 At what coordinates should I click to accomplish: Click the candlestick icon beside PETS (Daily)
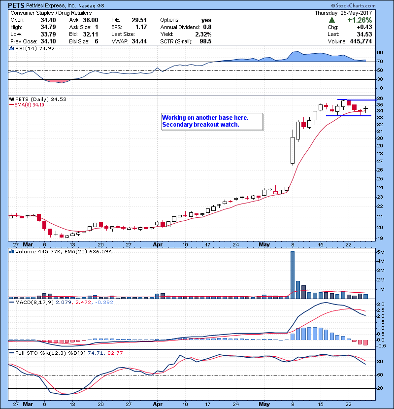pos(11,99)
